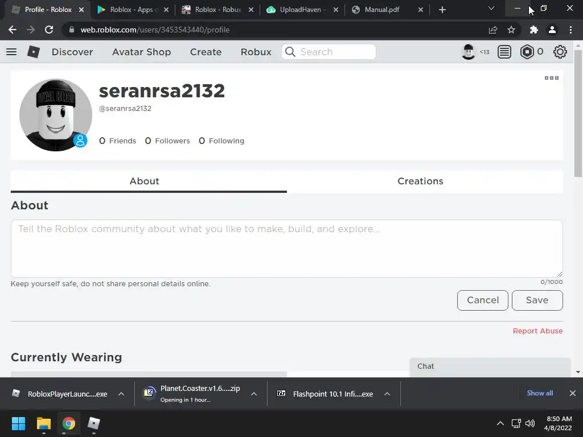583x437 pixels.
Task: Show hidden system tray icons
Action: [x=500, y=423]
